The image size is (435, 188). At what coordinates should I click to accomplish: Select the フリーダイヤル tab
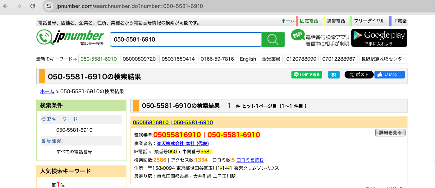[369, 21]
